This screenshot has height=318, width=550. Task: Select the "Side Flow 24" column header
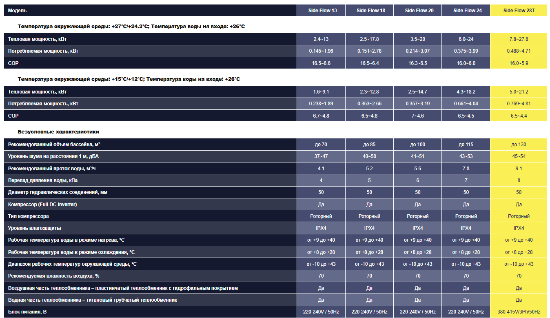pos(466,11)
